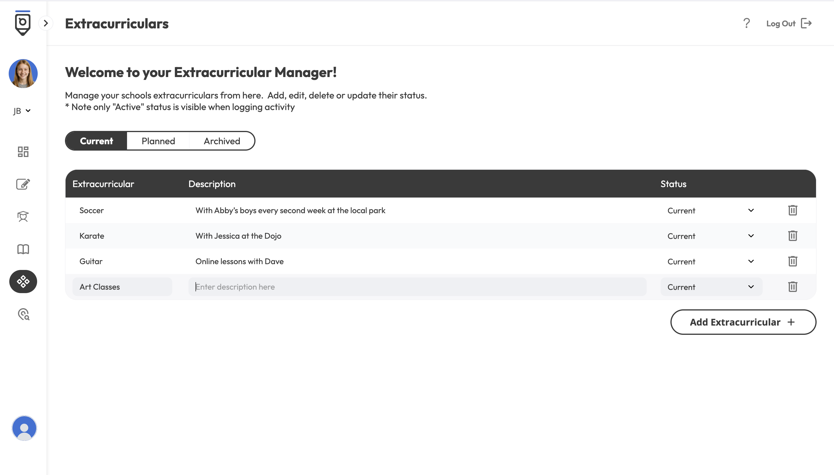Expand the sidebar with the arrow button
This screenshot has width=834, height=475.
pos(46,23)
